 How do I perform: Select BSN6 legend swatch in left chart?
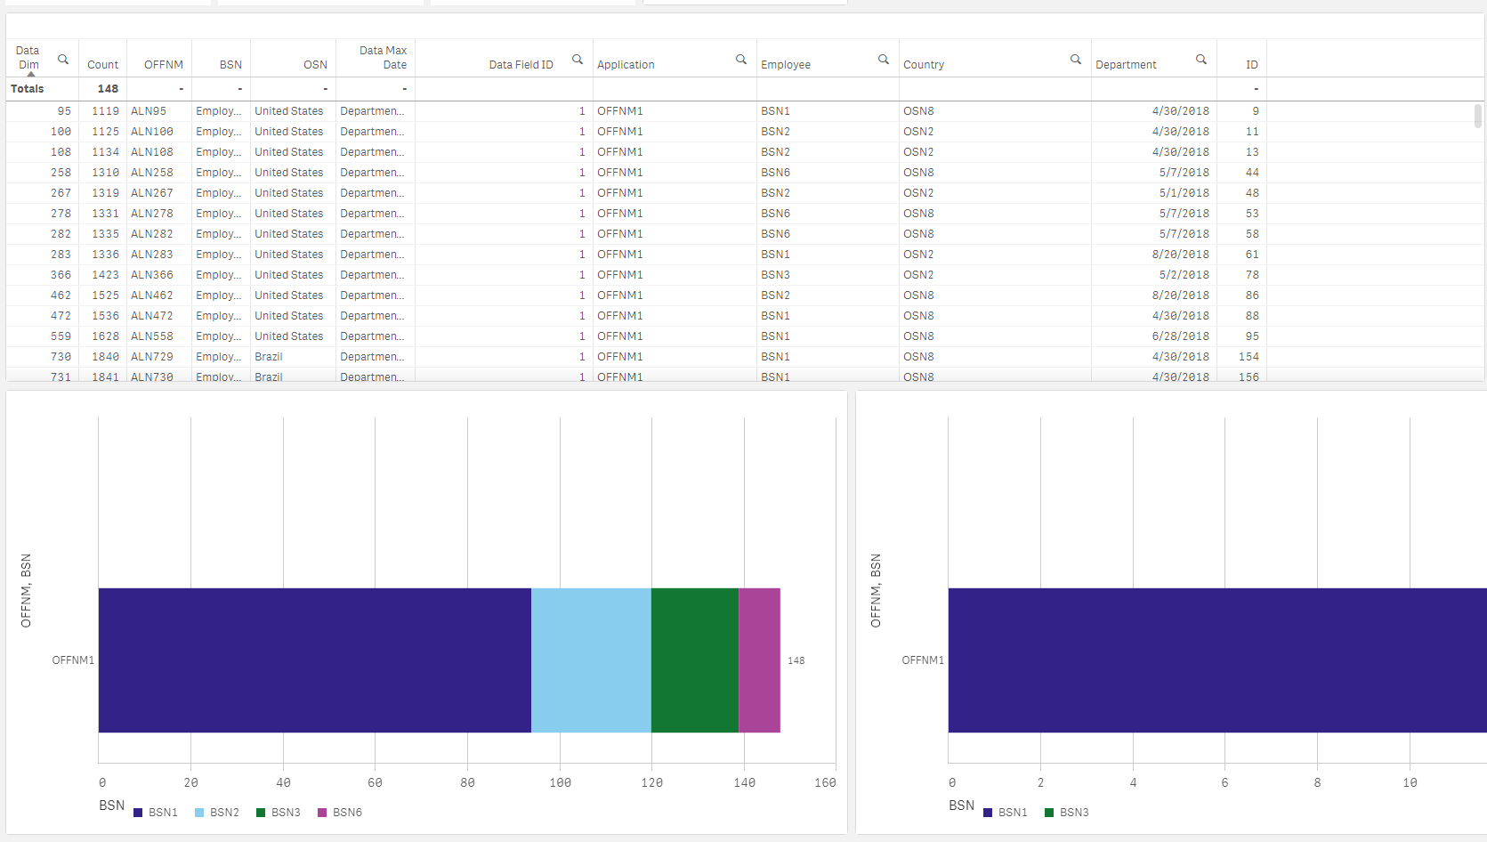point(322,813)
